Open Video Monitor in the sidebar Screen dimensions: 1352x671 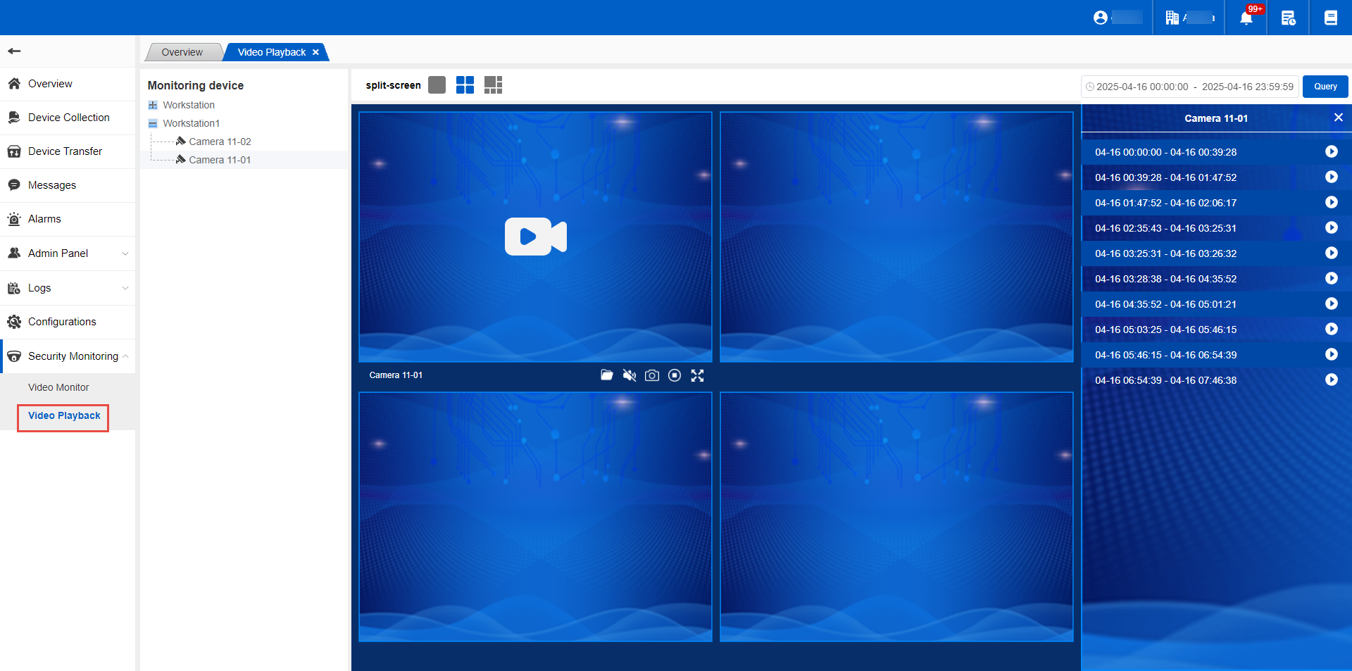[x=58, y=387]
